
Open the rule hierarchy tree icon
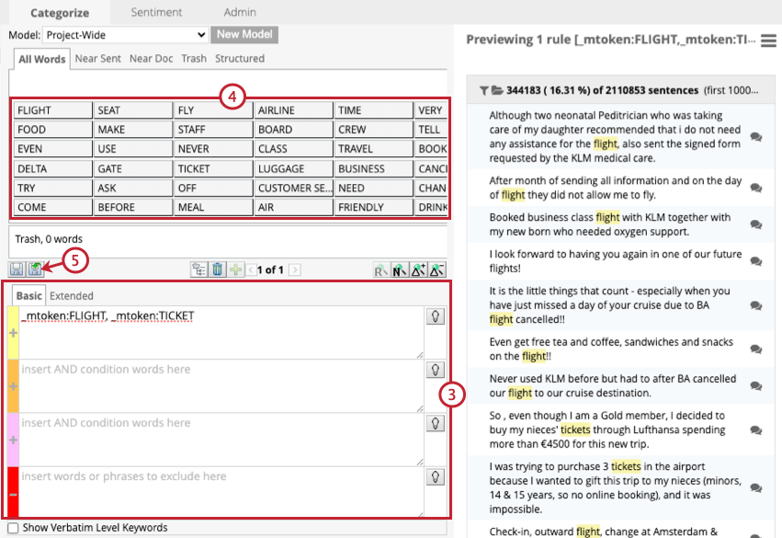[x=200, y=269]
